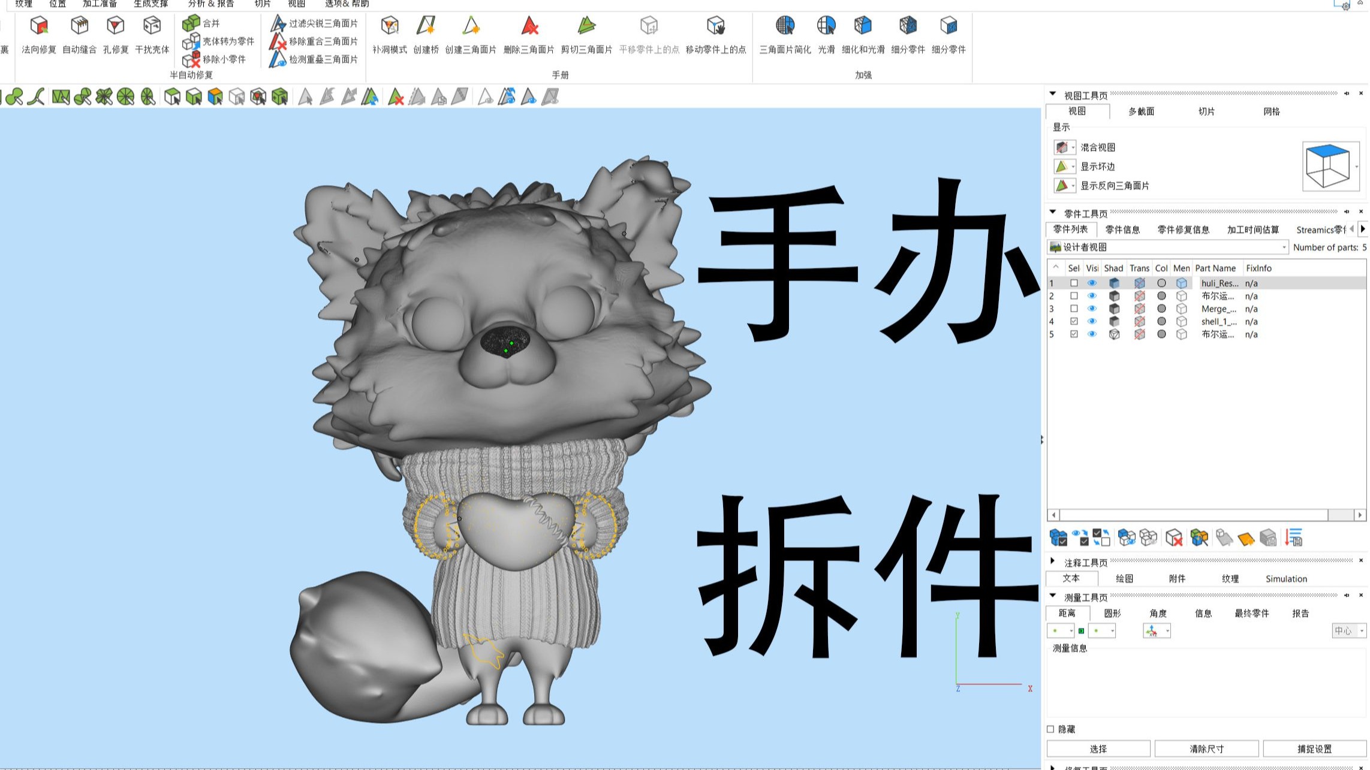Click the 清除尺寸 button
The width and height of the screenshot is (1370, 770).
[x=1206, y=749]
